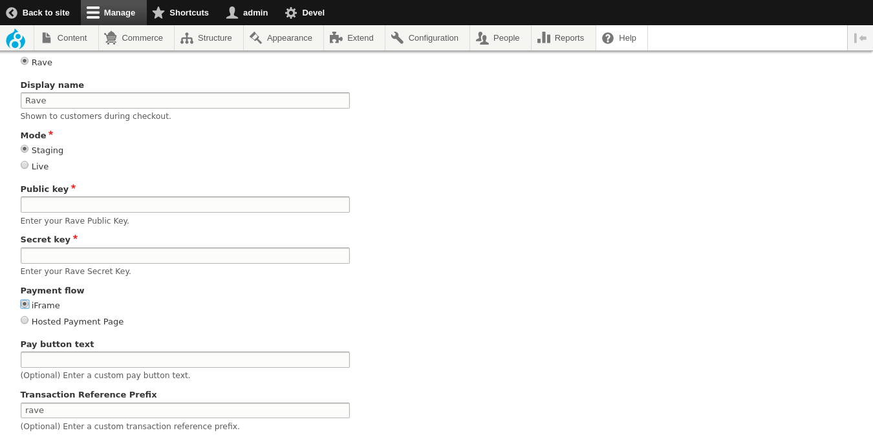Click 'Shown to customers during checkout.' text
The width and height of the screenshot is (873, 435).
pos(96,116)
